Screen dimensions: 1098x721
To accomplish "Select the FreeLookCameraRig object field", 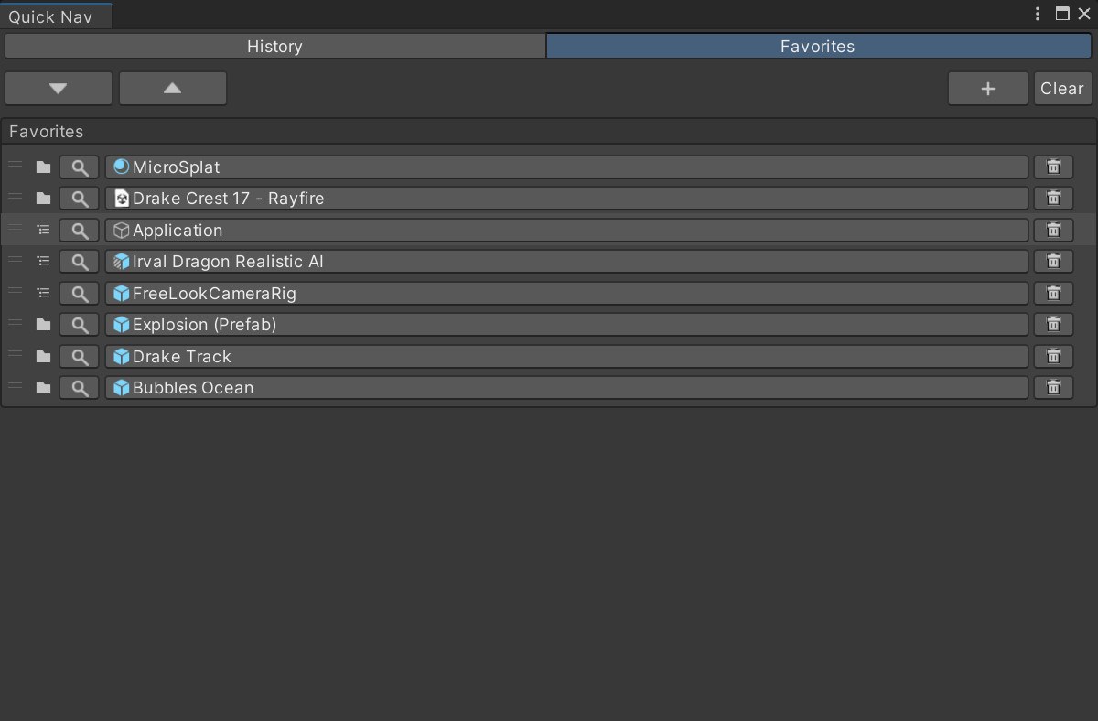I will [x=566, y=294].
